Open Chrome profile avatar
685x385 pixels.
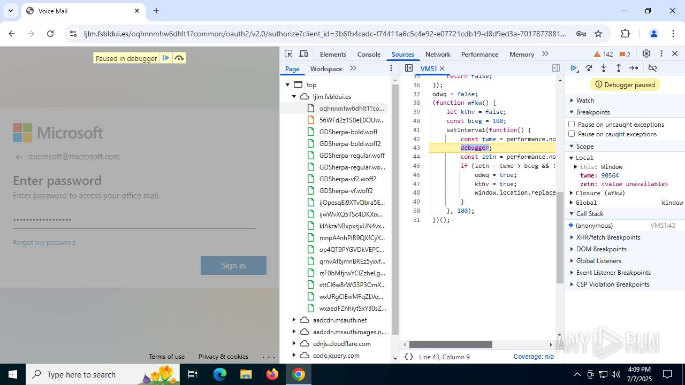pos(653,34)
